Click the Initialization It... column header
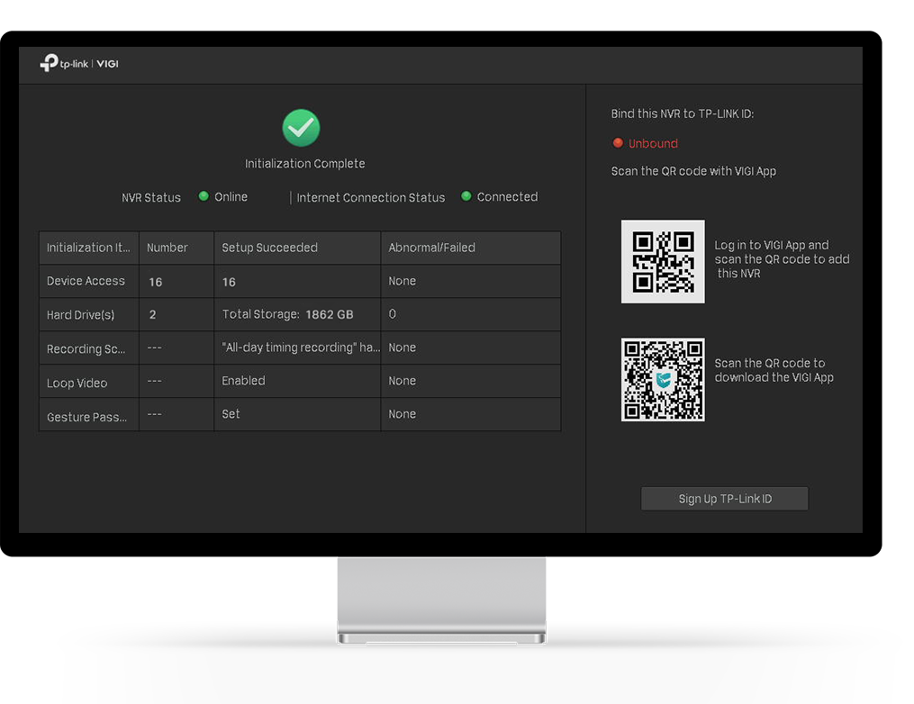The width and height of the screenshot is (914, 704). 88,248
